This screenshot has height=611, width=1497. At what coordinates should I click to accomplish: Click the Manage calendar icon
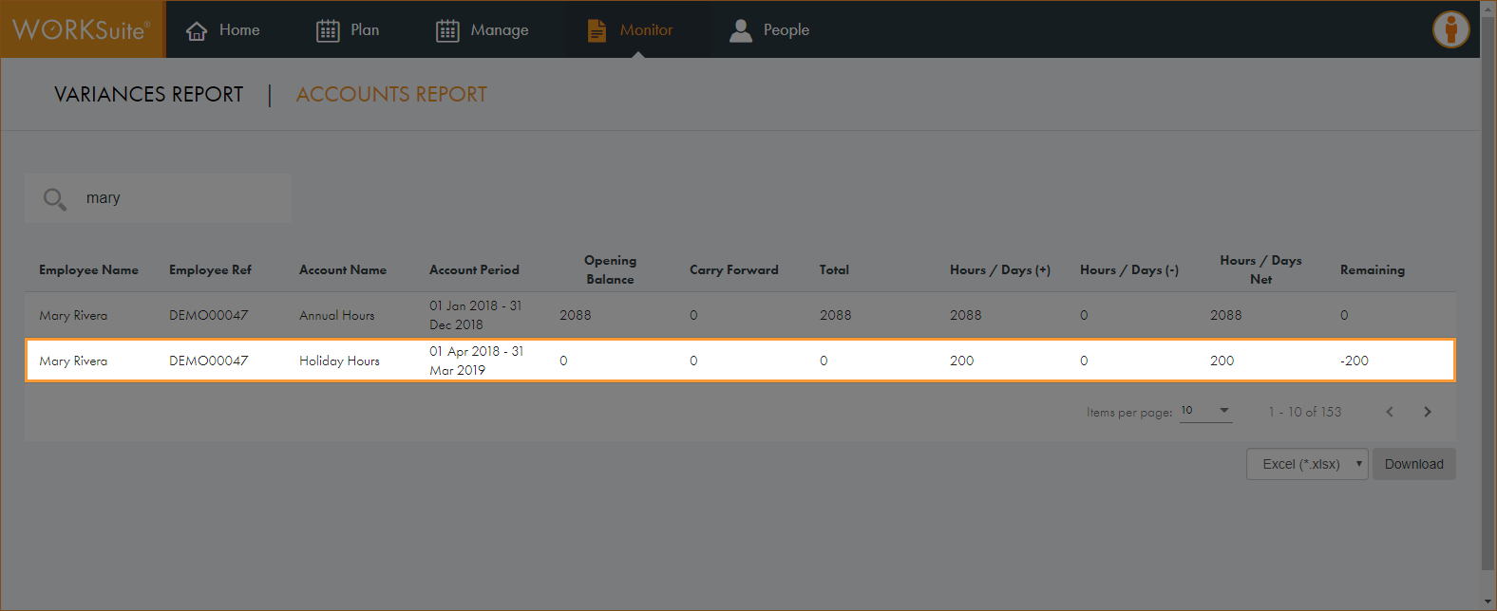pyautogui.click(x=447, y=30)
